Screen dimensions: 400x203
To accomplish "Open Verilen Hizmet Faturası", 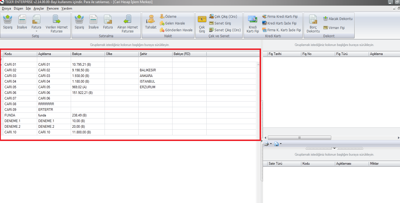I will click(x=57, y=24).
